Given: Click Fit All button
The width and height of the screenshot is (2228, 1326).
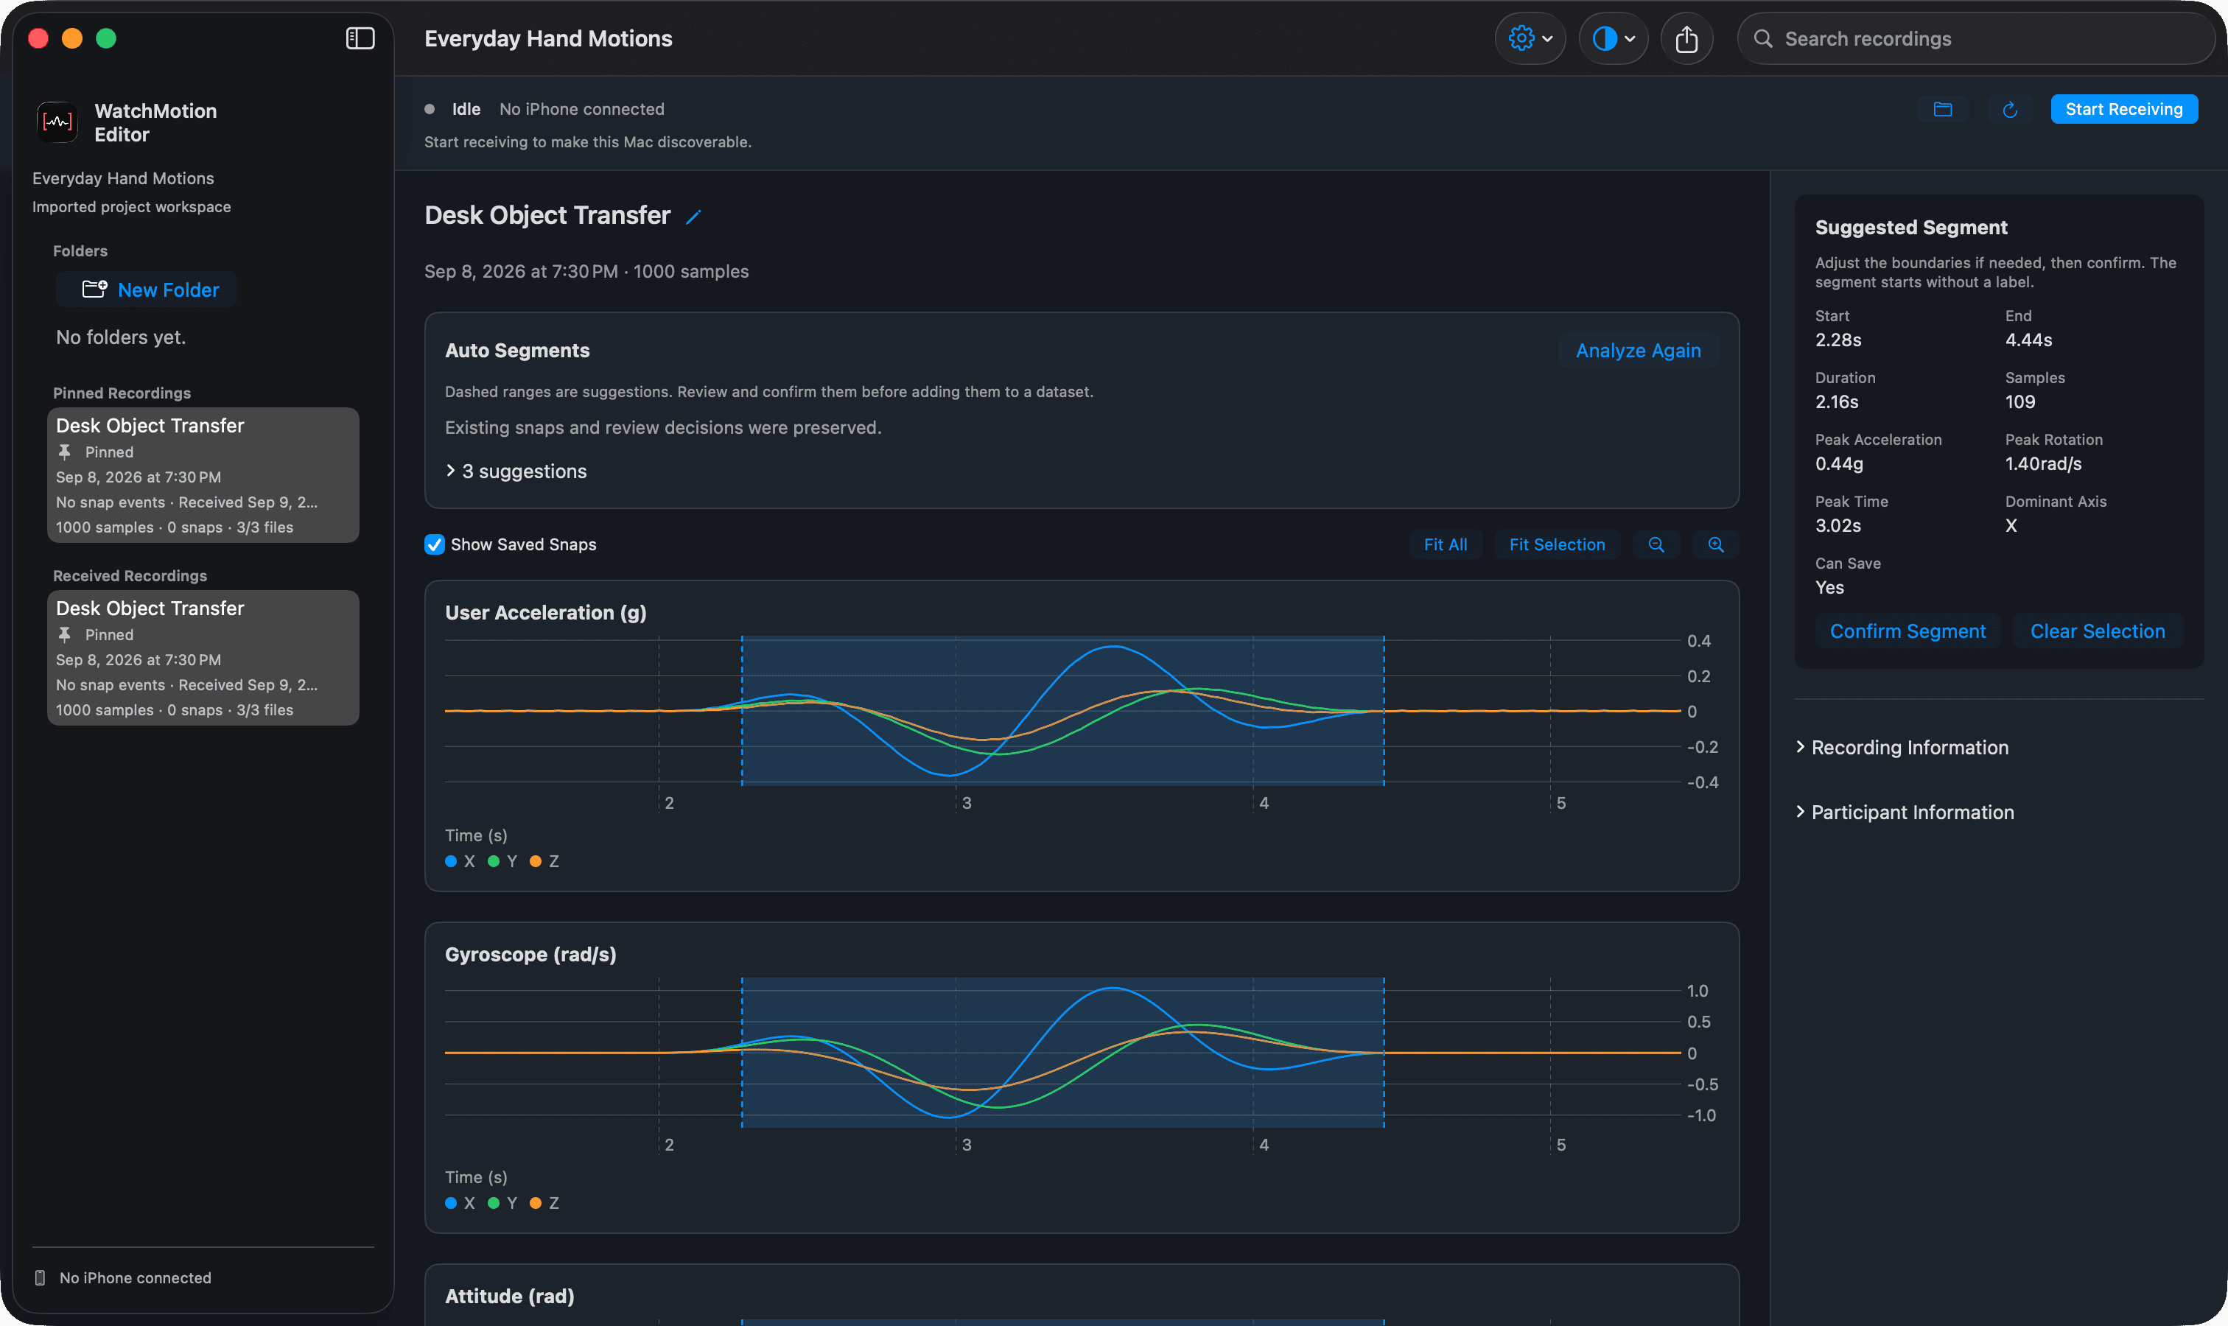Looking at the screenshot, I should (x=1445, y=544).
